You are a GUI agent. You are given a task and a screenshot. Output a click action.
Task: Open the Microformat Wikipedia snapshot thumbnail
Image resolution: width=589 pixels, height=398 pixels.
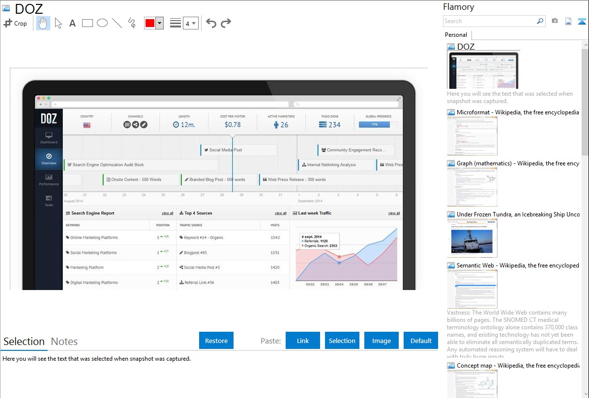(472, 136)
